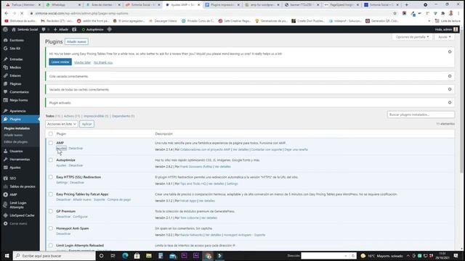Screen dimensions: 465x261
Task: Click the Buscar plugins instalados search field
Action: (421, 115)
